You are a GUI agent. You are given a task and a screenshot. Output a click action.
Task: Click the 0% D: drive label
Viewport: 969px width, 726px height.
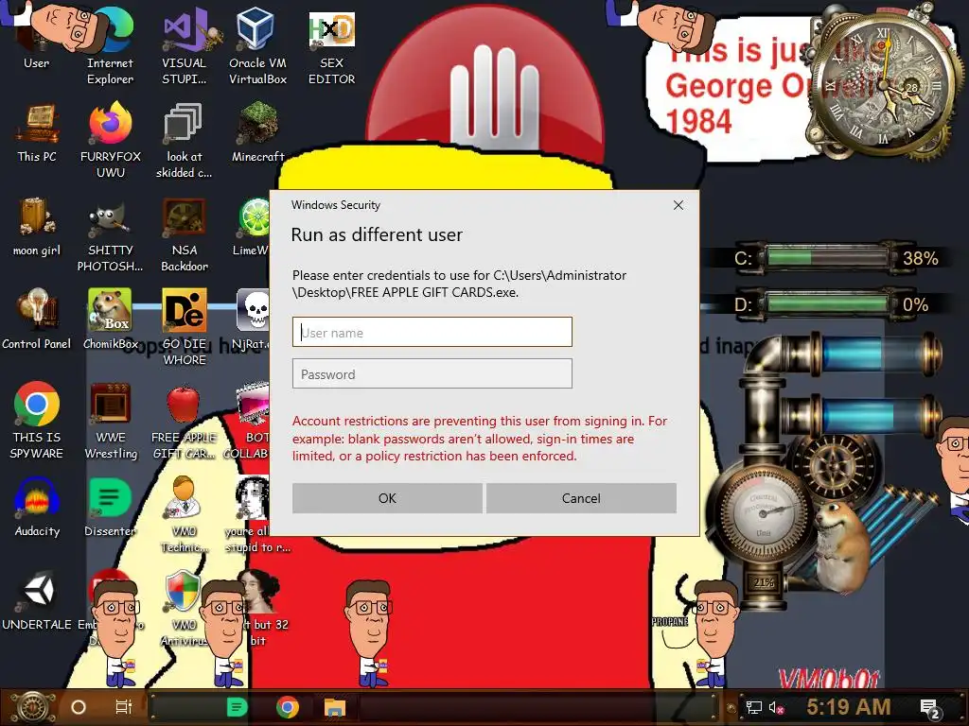915,304
